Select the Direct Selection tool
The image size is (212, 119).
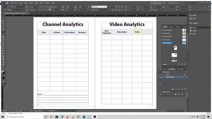tap(3, 21)
